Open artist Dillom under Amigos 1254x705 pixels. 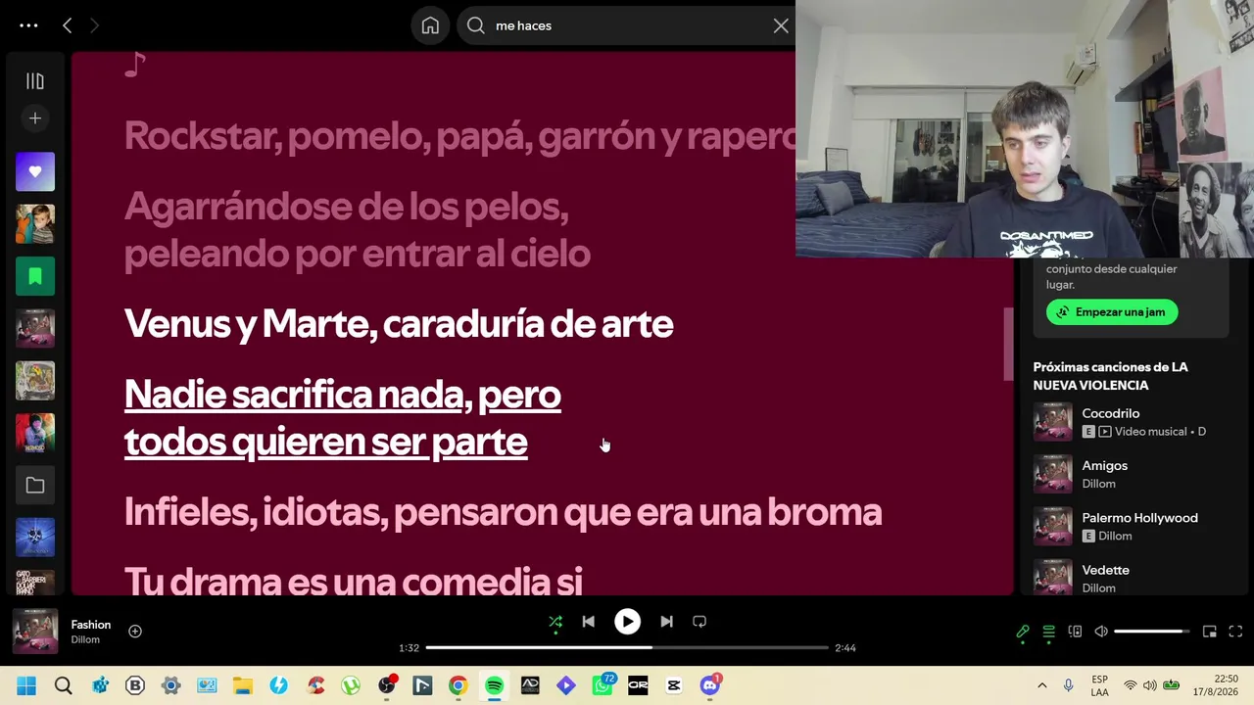coord(1099,484)
